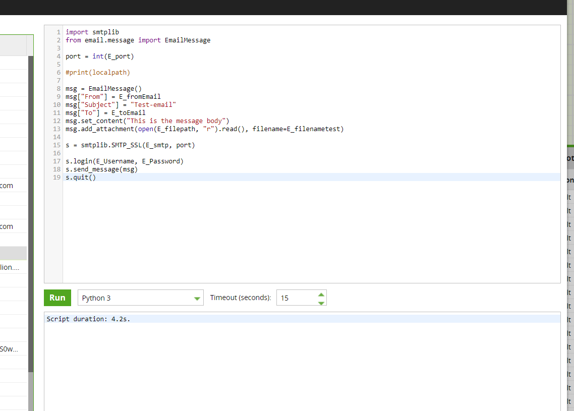Viewport: 574px width, 411px height.
Task: Click line number 14 in the gutter
Action: pyautogui.click(x=56, y=137)
